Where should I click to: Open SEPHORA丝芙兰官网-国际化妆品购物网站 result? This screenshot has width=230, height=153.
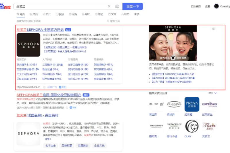click(x=49, y=95)
